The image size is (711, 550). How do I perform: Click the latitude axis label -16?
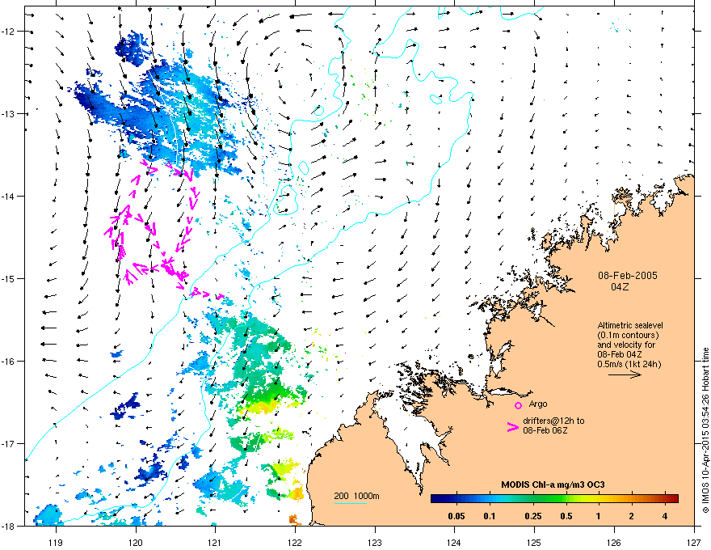point(9,362)
